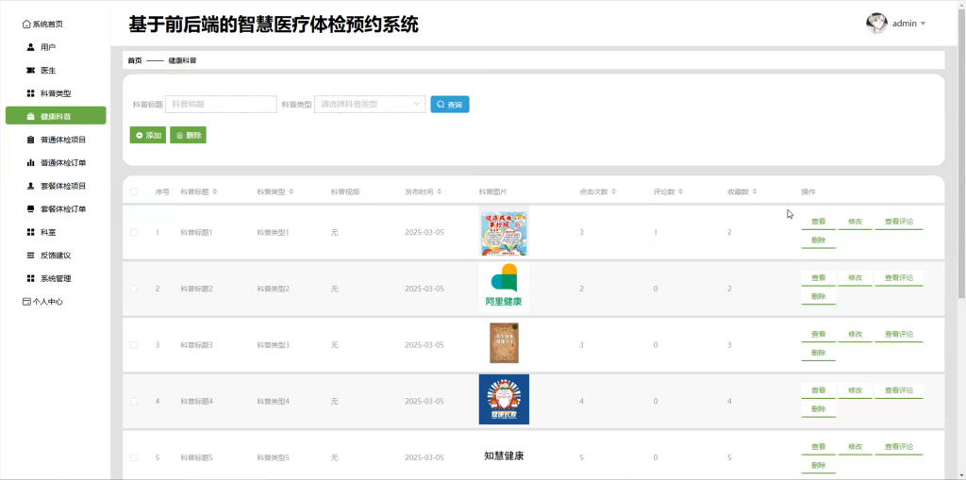Click 查看评论 for 科普标题3

pos(899,334)
